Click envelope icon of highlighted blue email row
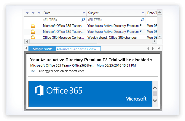The height and width of the screenshot is (121, 185). click(x=33, y=32)
